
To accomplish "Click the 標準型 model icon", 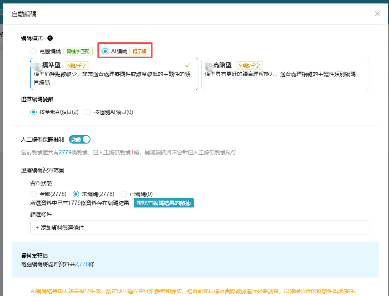I will pos(36,65).
